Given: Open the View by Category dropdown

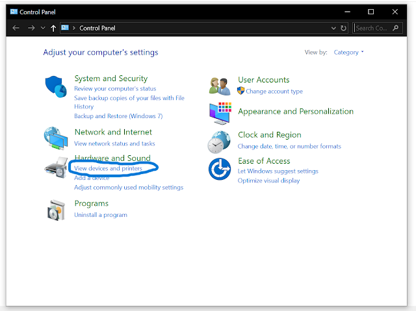Looking at the screenshot, I should tap(348, 52).
